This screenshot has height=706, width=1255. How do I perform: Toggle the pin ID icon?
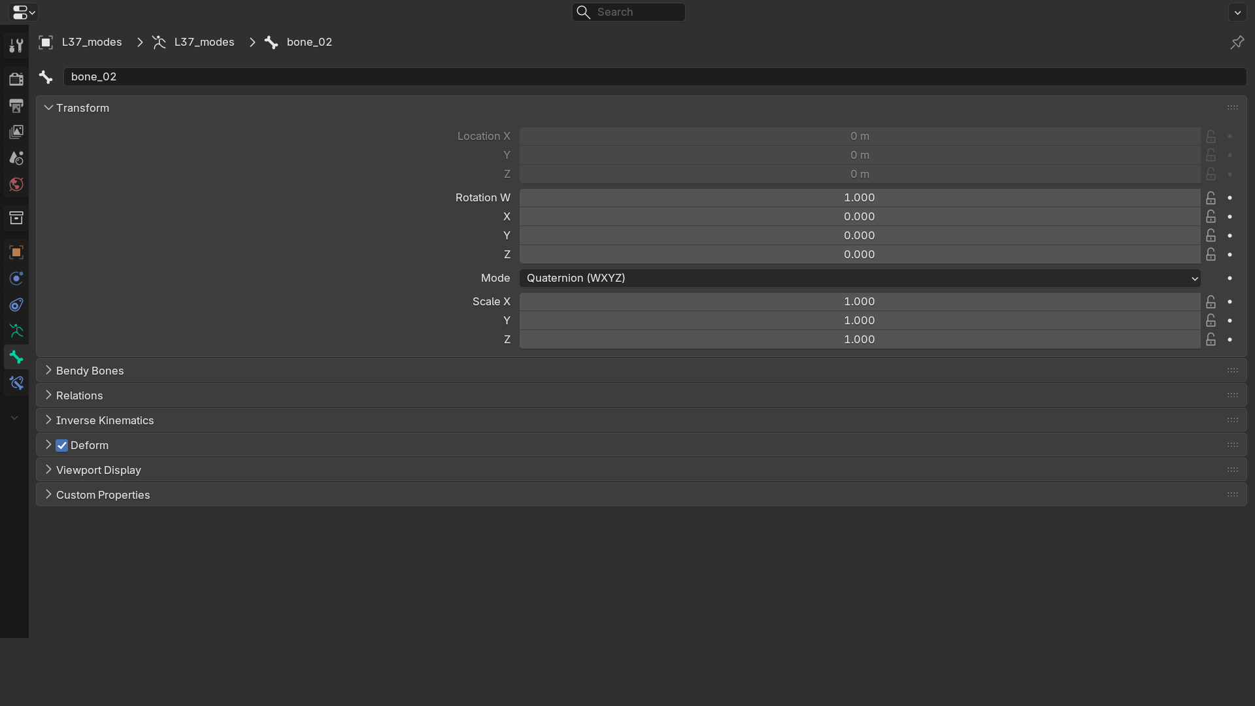pos(1237,42)
